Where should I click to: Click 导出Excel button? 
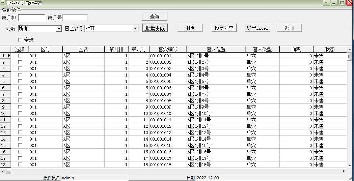point(257,28)
